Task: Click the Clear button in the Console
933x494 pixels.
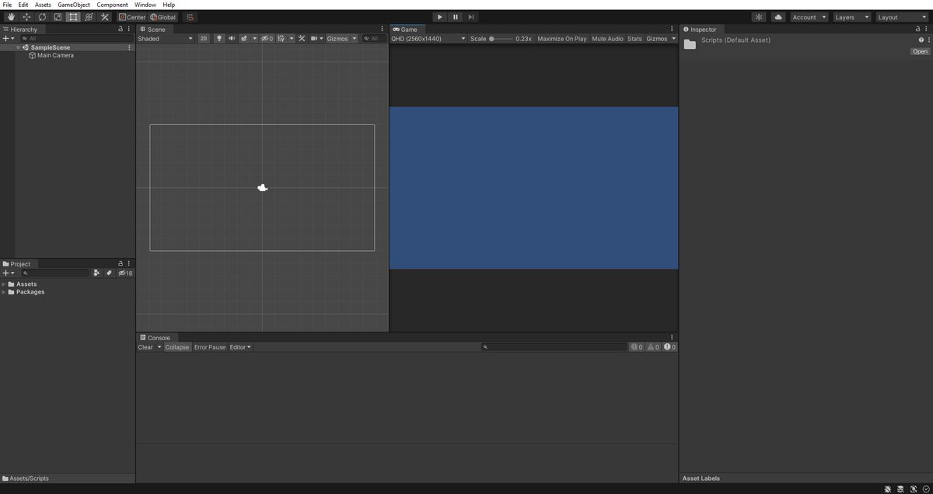Action: (148, 346)
